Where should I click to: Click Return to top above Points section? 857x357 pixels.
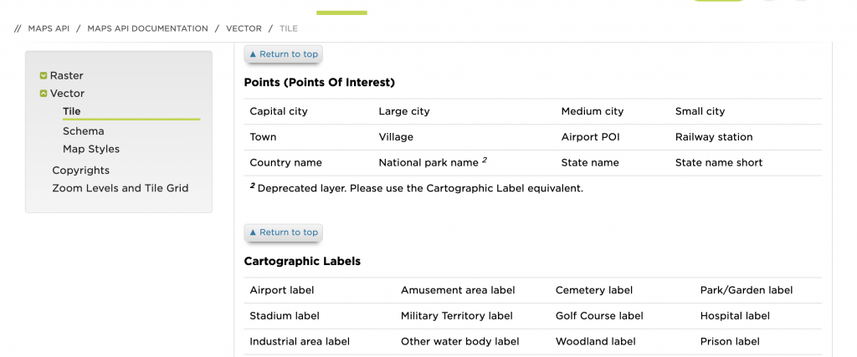pos(283,54)
